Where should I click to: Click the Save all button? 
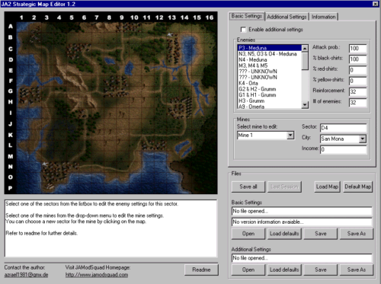click(x=248, y=187)
